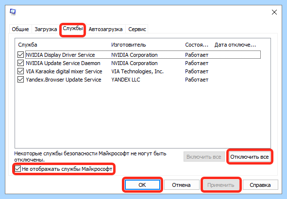This screenshot has height=199, width=287.
Task: Click NVIDIA Corporation in Update Service Daemon row
Action: click(135, 63)
